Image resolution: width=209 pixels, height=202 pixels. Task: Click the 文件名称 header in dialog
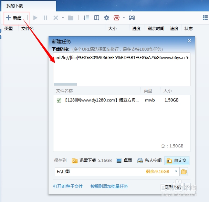(64, 91)
